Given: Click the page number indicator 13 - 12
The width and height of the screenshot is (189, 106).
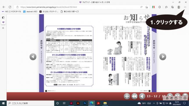Looking at the screenshot, I should coord(152,96).
